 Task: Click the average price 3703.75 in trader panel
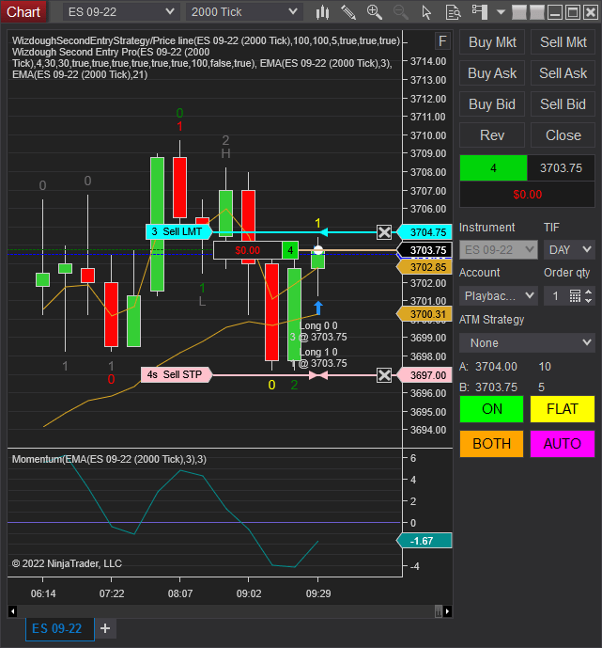(561, 168)
